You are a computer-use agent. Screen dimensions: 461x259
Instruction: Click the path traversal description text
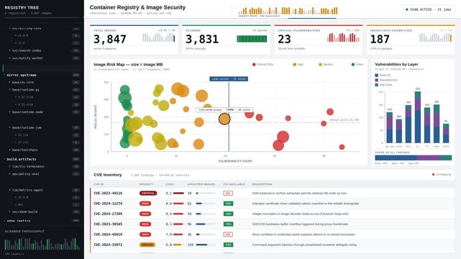coord(299,193)
